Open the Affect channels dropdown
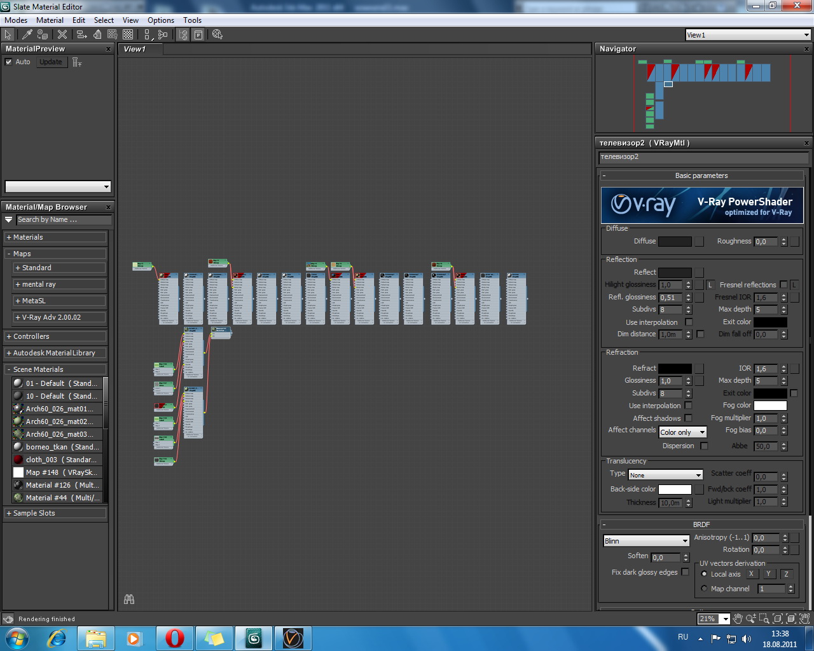Image resolution: width=814 pixels, height=651 pixels. pyautogui.click(x=682, y=432)
